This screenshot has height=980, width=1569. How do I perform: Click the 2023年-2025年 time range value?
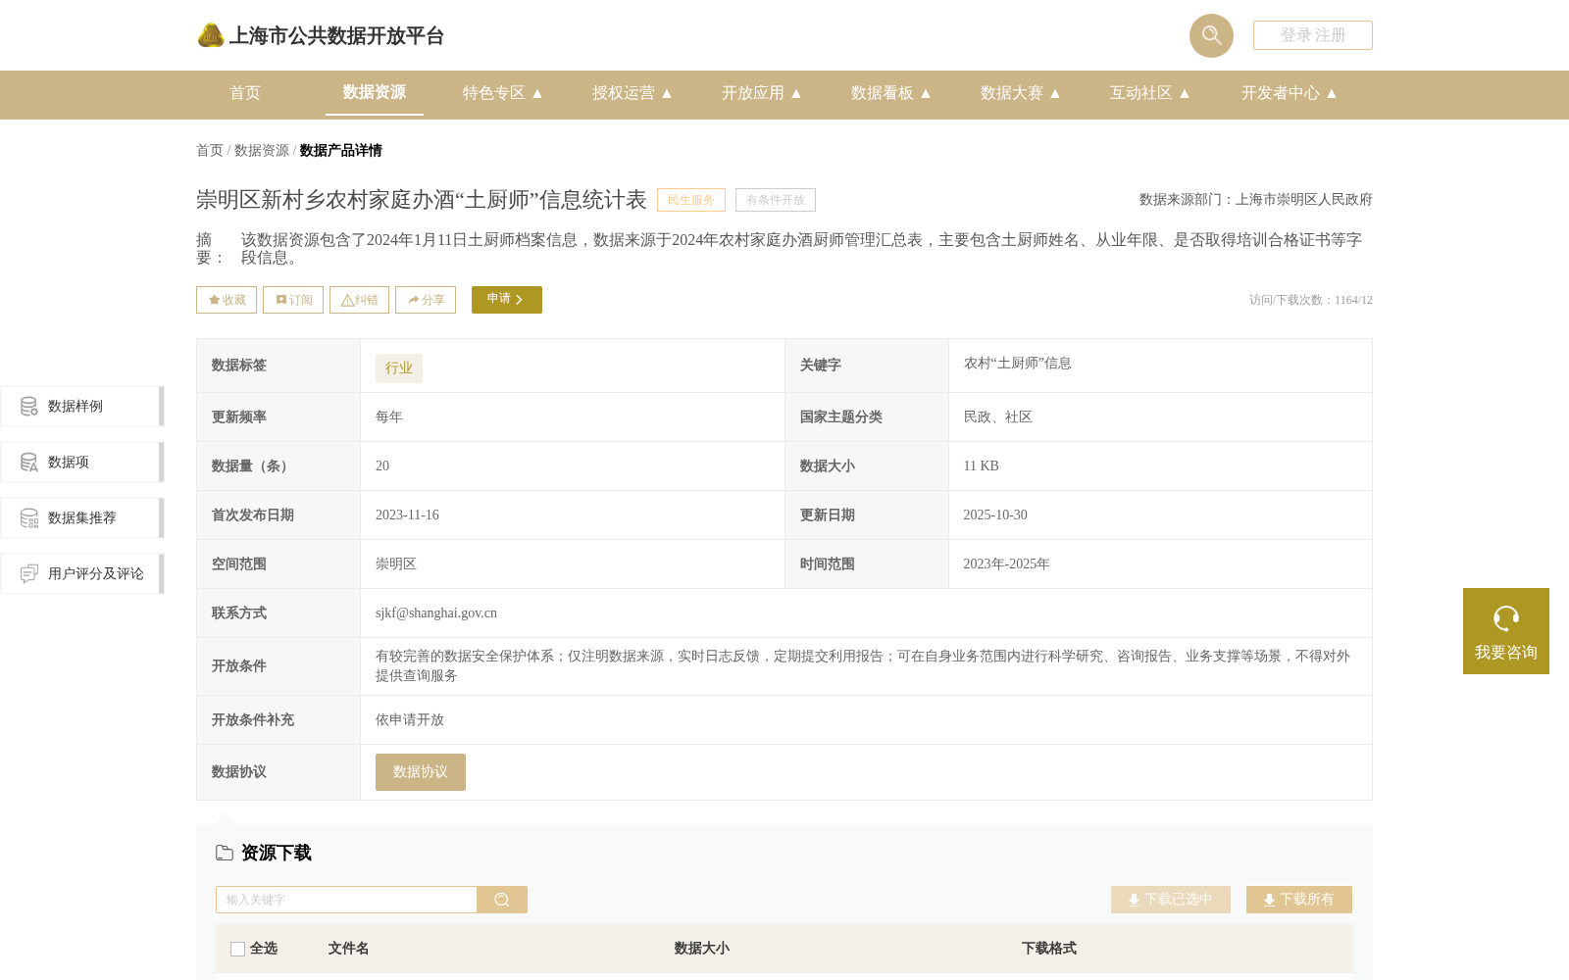[x=1006, y=564]
